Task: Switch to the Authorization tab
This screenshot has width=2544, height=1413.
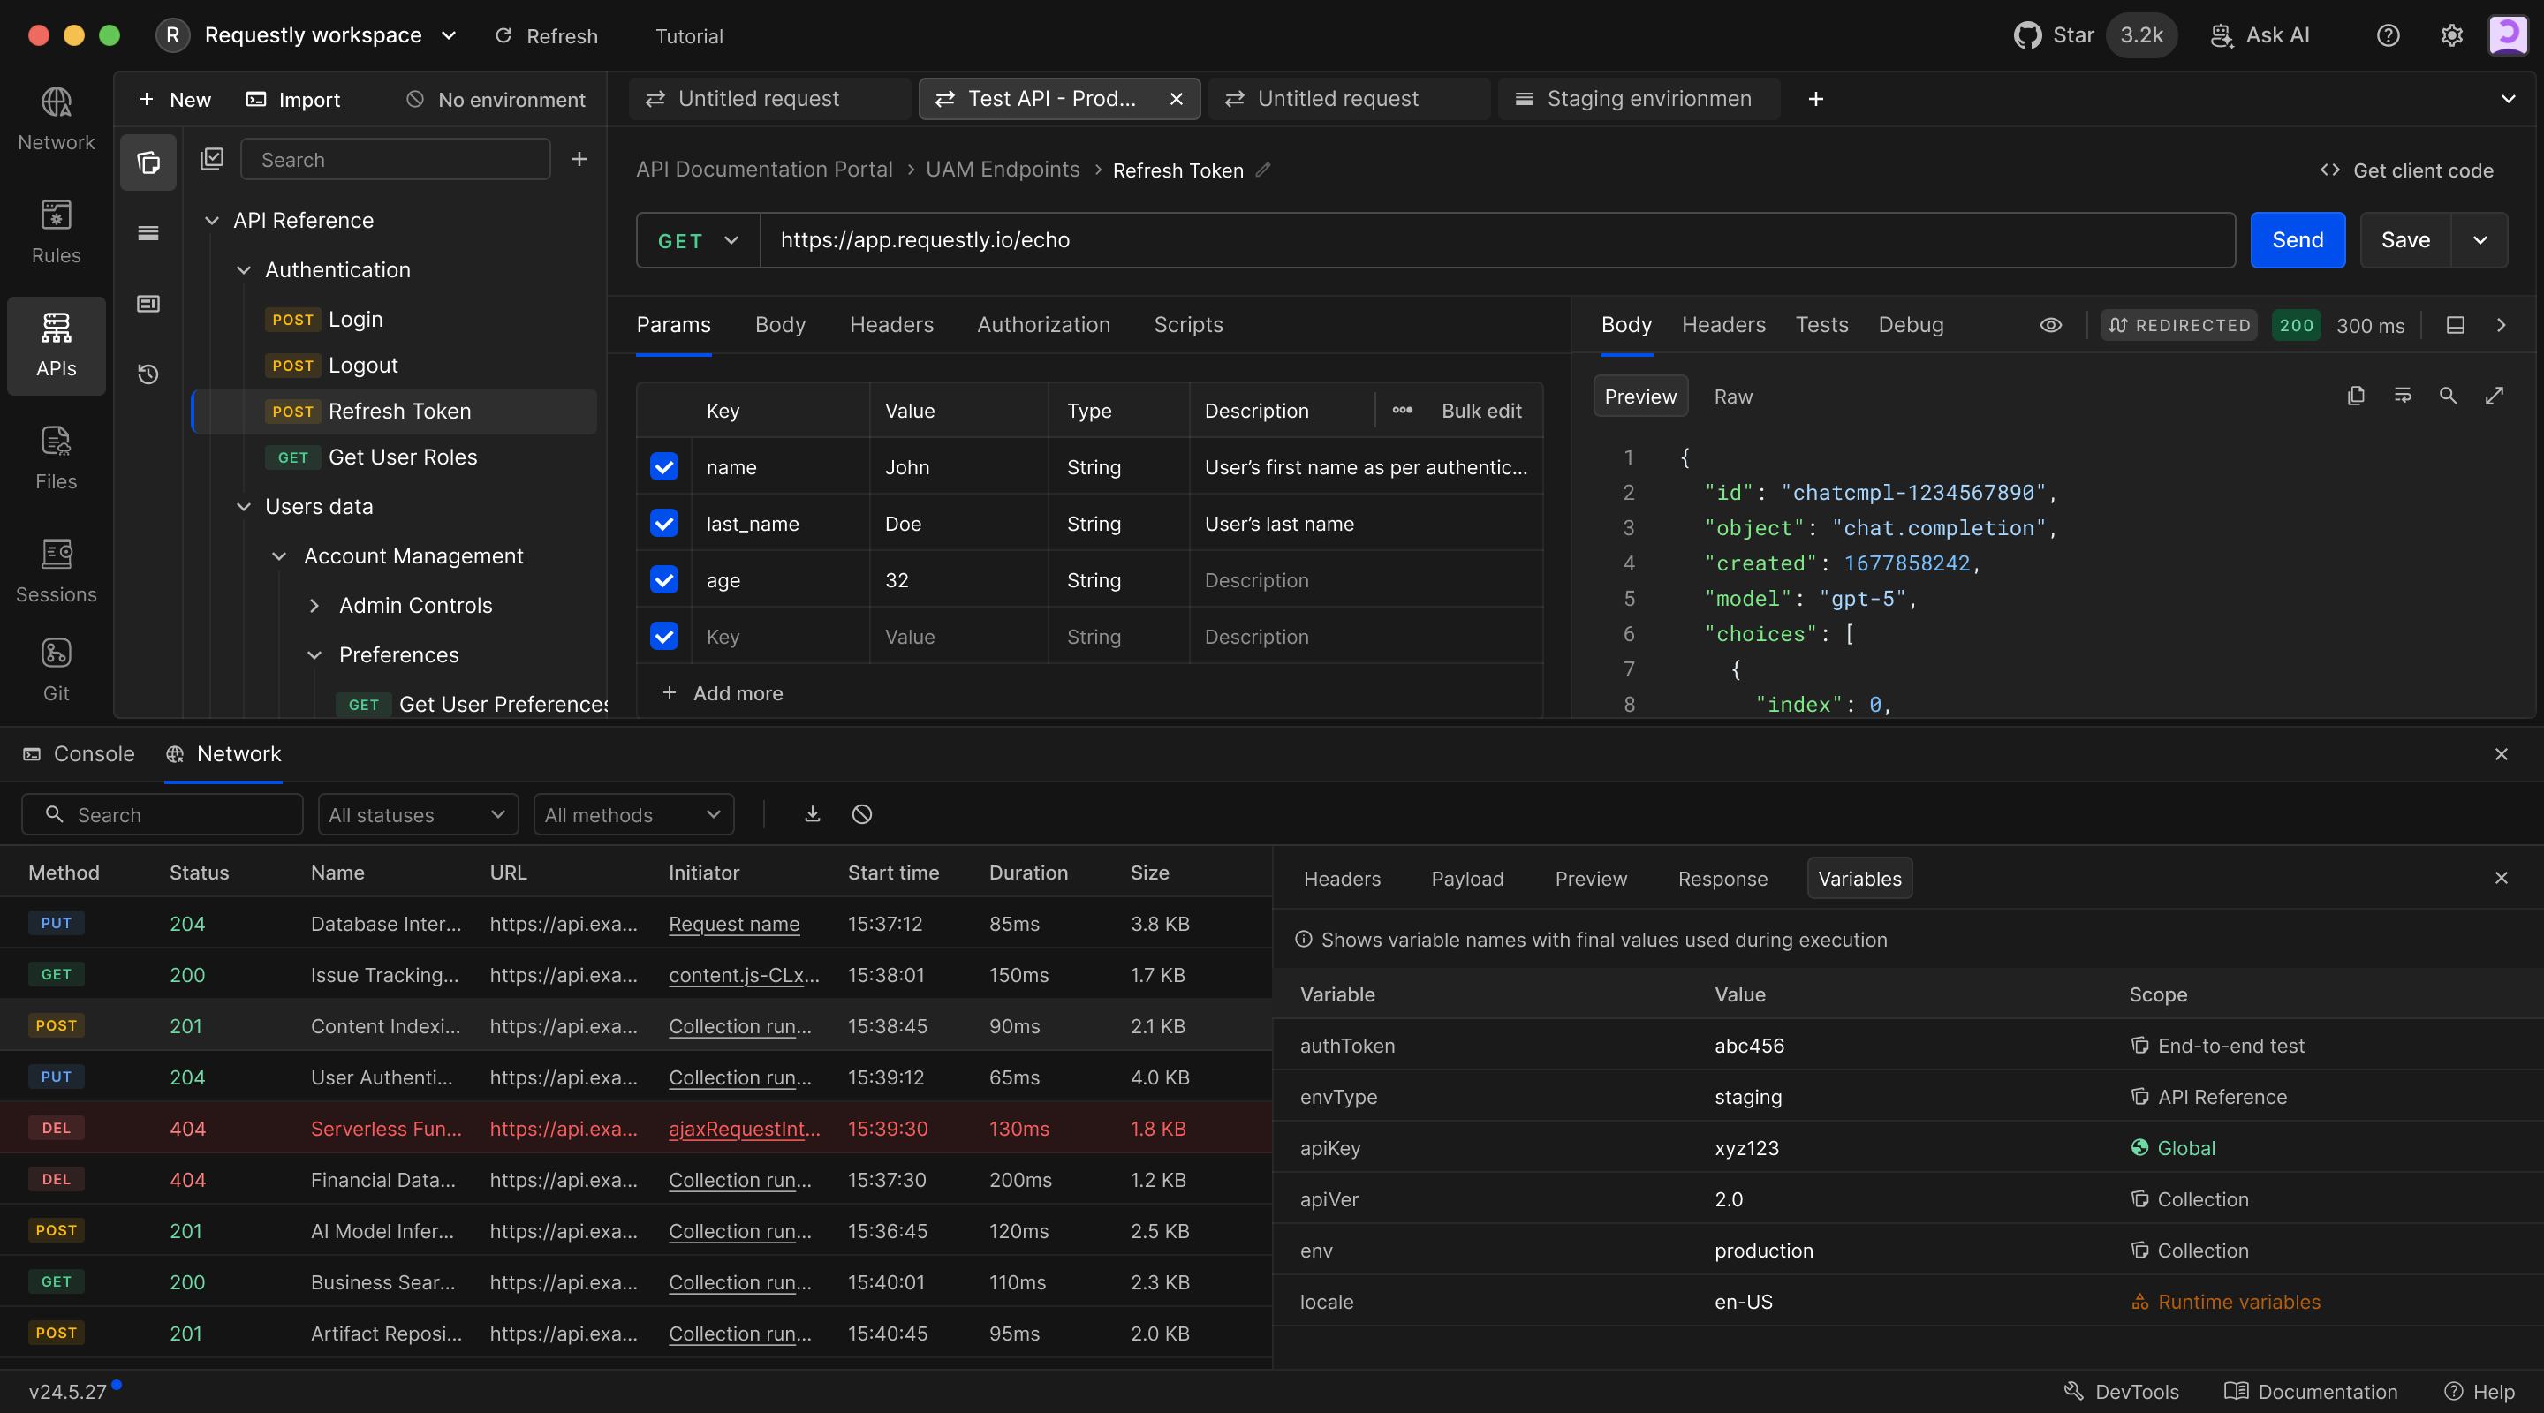Action: 1043,325
